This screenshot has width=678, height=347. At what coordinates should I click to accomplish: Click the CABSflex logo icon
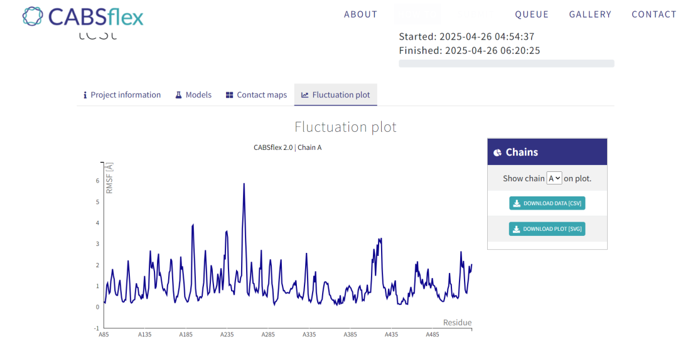[x=33, y=16]
